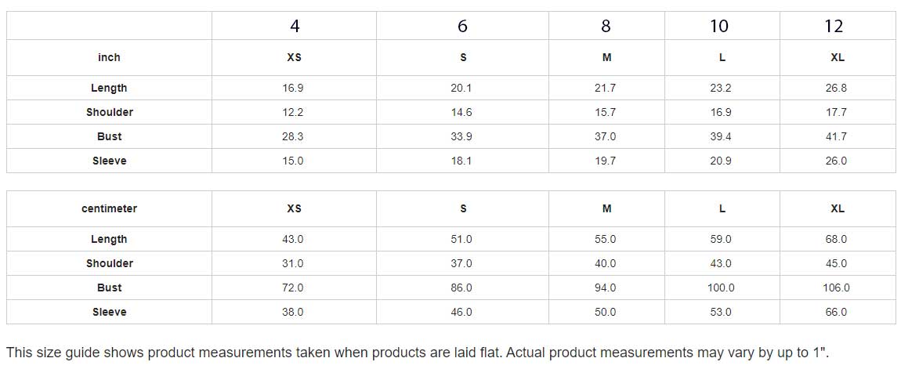Select the 'centimeter' unit header cell
901x369 pixels.
[109, 209]
